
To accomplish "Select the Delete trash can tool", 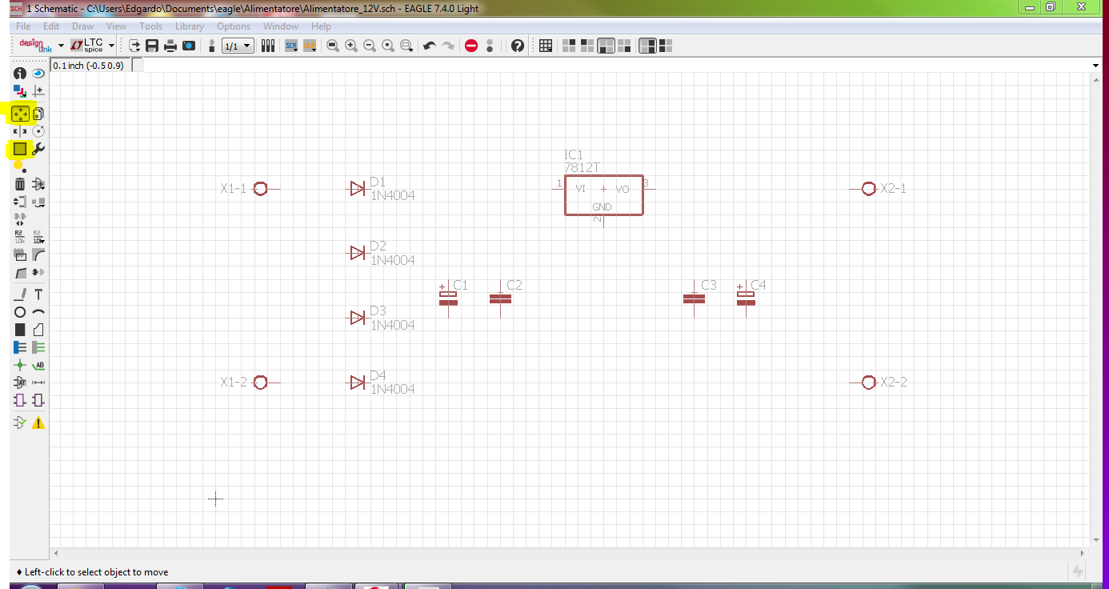I will pyautogui.click(x=20, y=184).
